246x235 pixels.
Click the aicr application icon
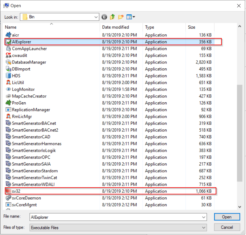point(9,35)
